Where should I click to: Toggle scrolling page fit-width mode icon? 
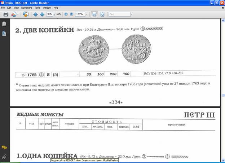point(94,14)
